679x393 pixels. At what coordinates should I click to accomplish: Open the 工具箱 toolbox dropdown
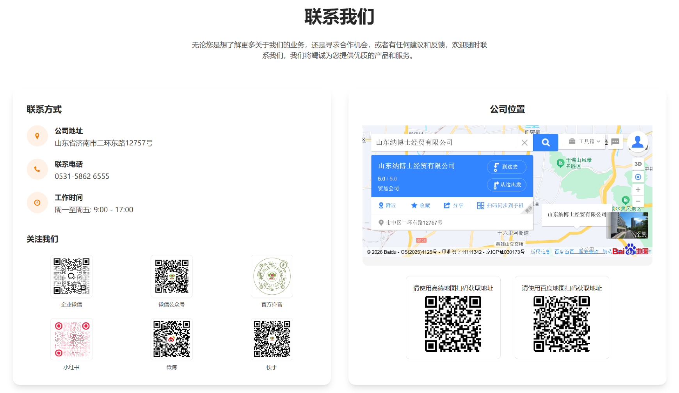(x=584, y=142)
